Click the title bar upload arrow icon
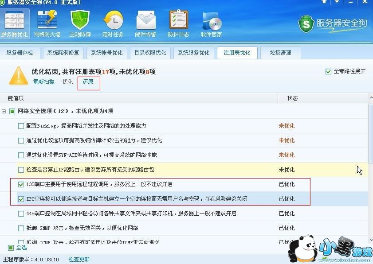 [324, 2]
